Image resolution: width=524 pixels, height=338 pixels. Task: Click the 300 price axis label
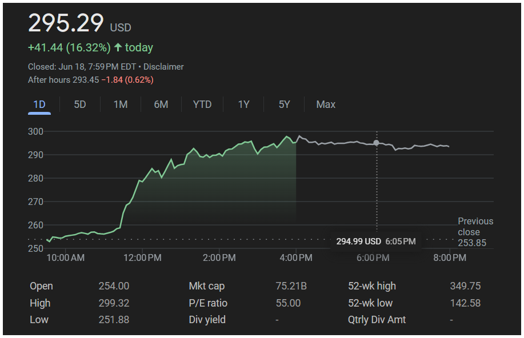(x=36, y=131)
